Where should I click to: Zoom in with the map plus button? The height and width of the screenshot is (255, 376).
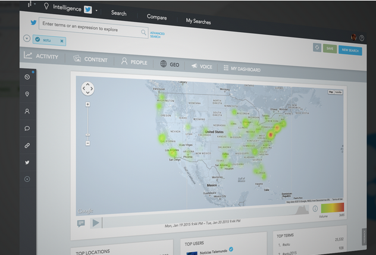[x=88, y=104]
